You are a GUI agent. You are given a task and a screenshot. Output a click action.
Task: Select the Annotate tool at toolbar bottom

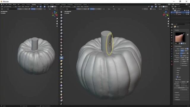[x=61, y=104]
